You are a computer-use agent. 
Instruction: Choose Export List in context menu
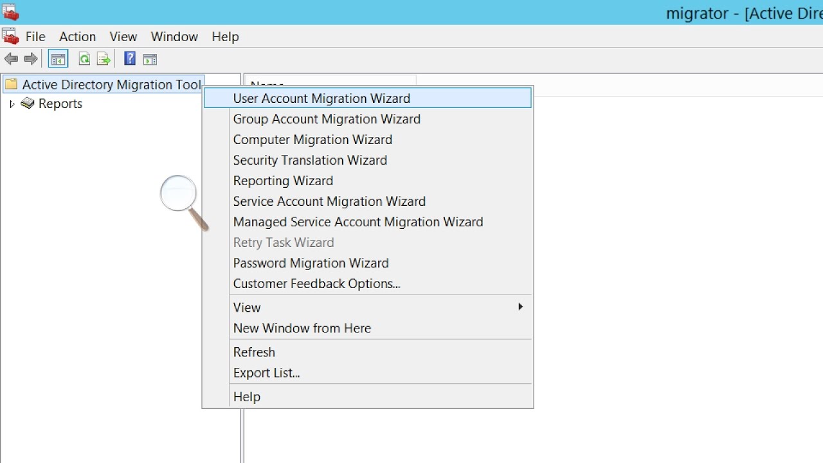click(x=368, y=373)
